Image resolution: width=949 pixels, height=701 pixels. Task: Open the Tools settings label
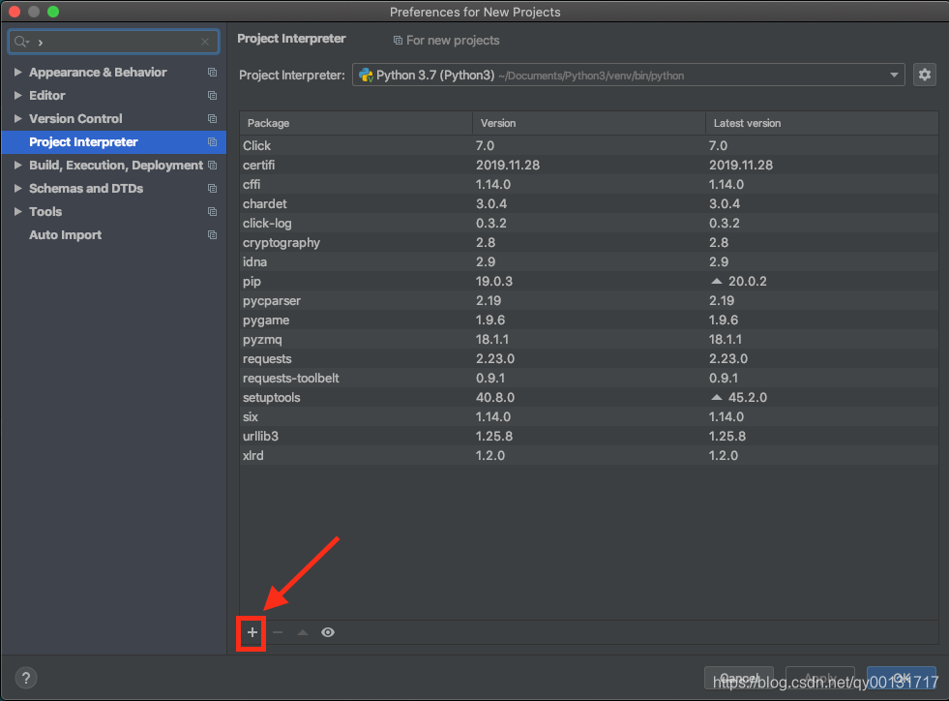[x=45, y=211]
